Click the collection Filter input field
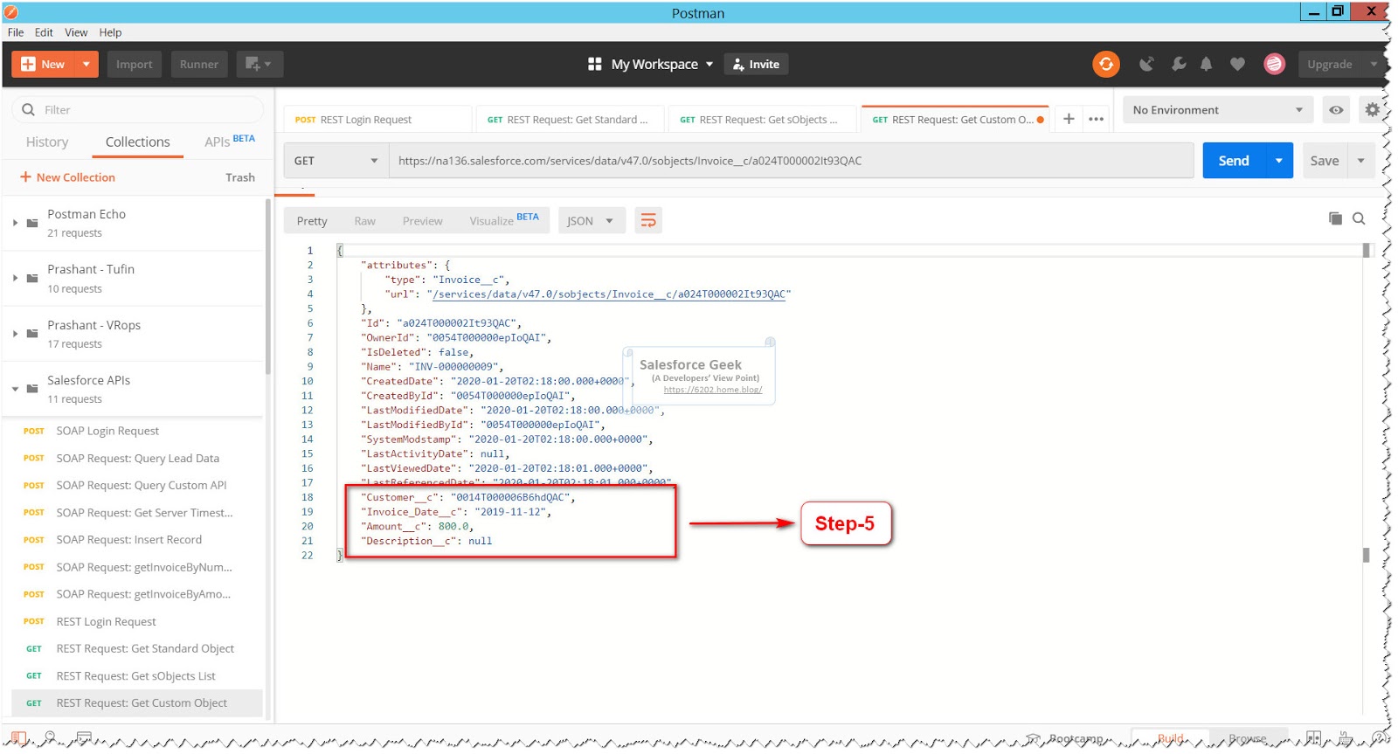Viewport: 1398px width, 754px height. pyautogui.click(x=138, y=109)
